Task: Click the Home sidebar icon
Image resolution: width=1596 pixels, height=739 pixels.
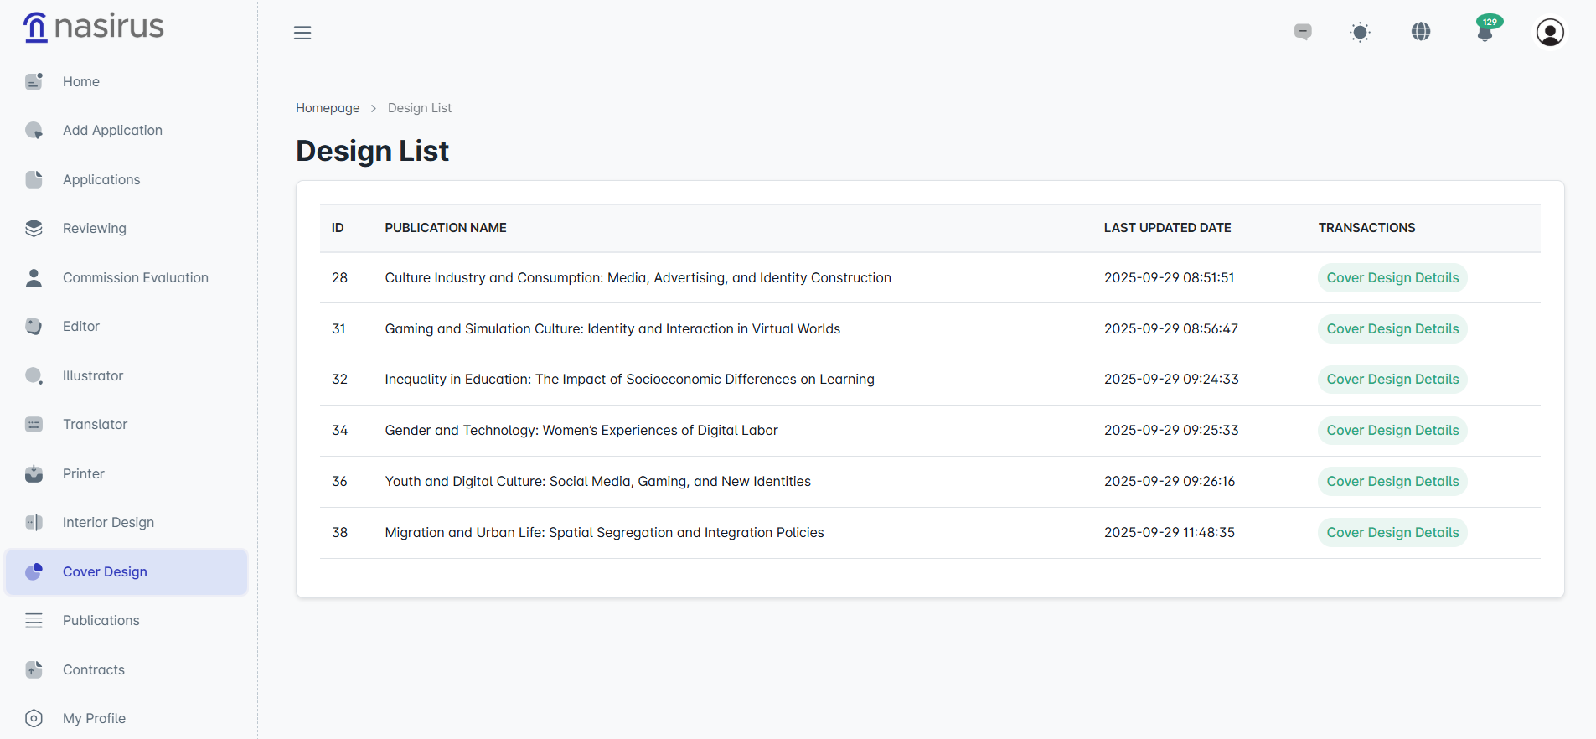Action: [34, 81]
